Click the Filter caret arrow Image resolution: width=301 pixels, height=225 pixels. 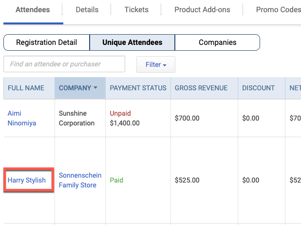(x=165, y=65)
